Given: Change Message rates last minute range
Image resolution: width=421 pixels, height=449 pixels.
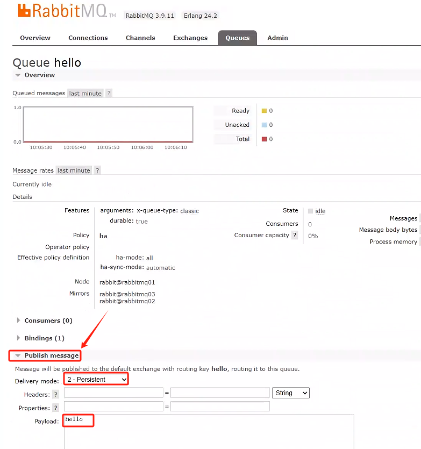Looking at the screenshot, I should point(74,170).
